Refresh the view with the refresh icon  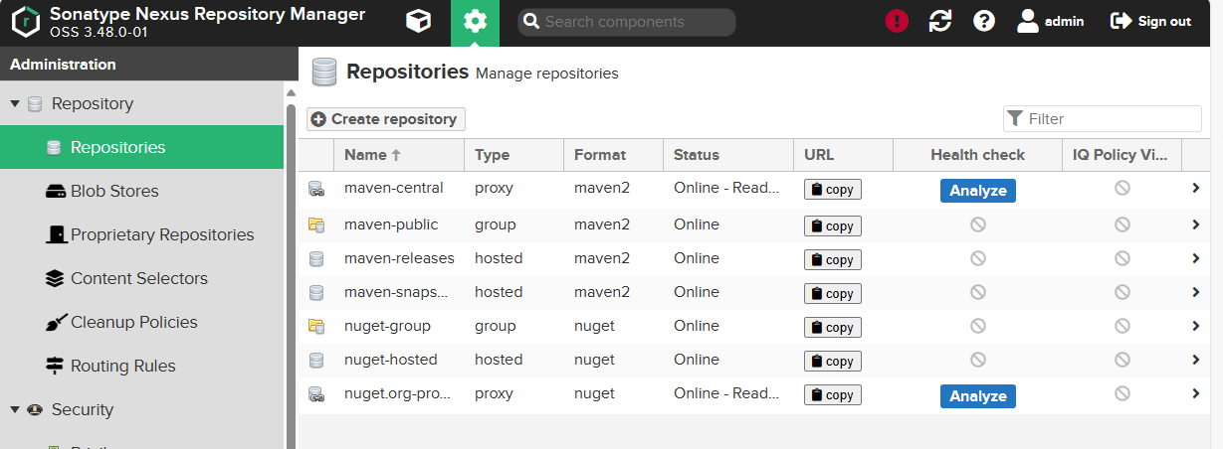coord(940,21)
